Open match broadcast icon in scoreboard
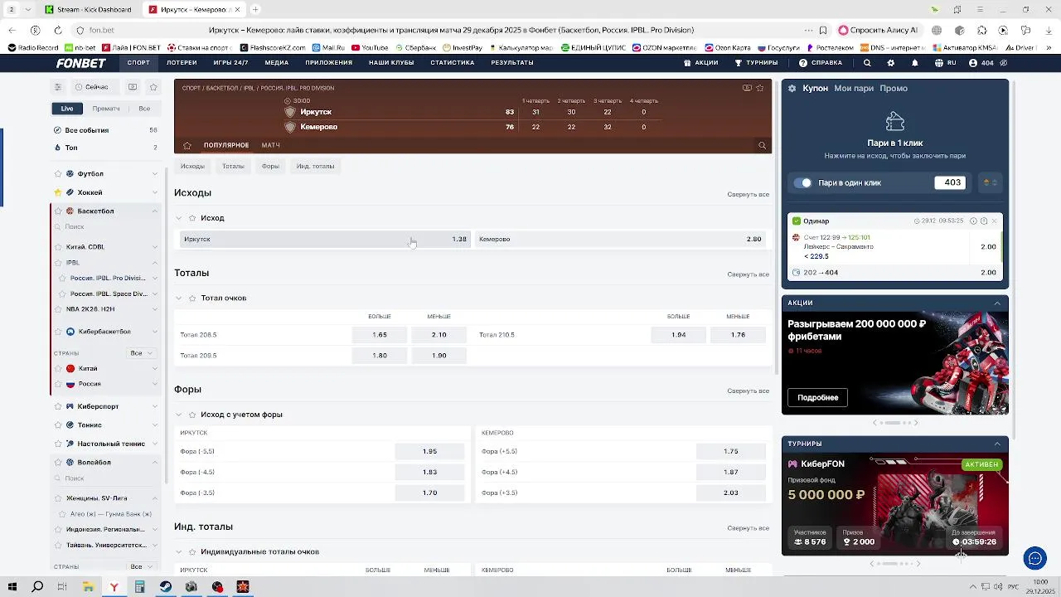The width and height of the screenshot is (1061, 597). pyautogui.click(x=747, y=88)
